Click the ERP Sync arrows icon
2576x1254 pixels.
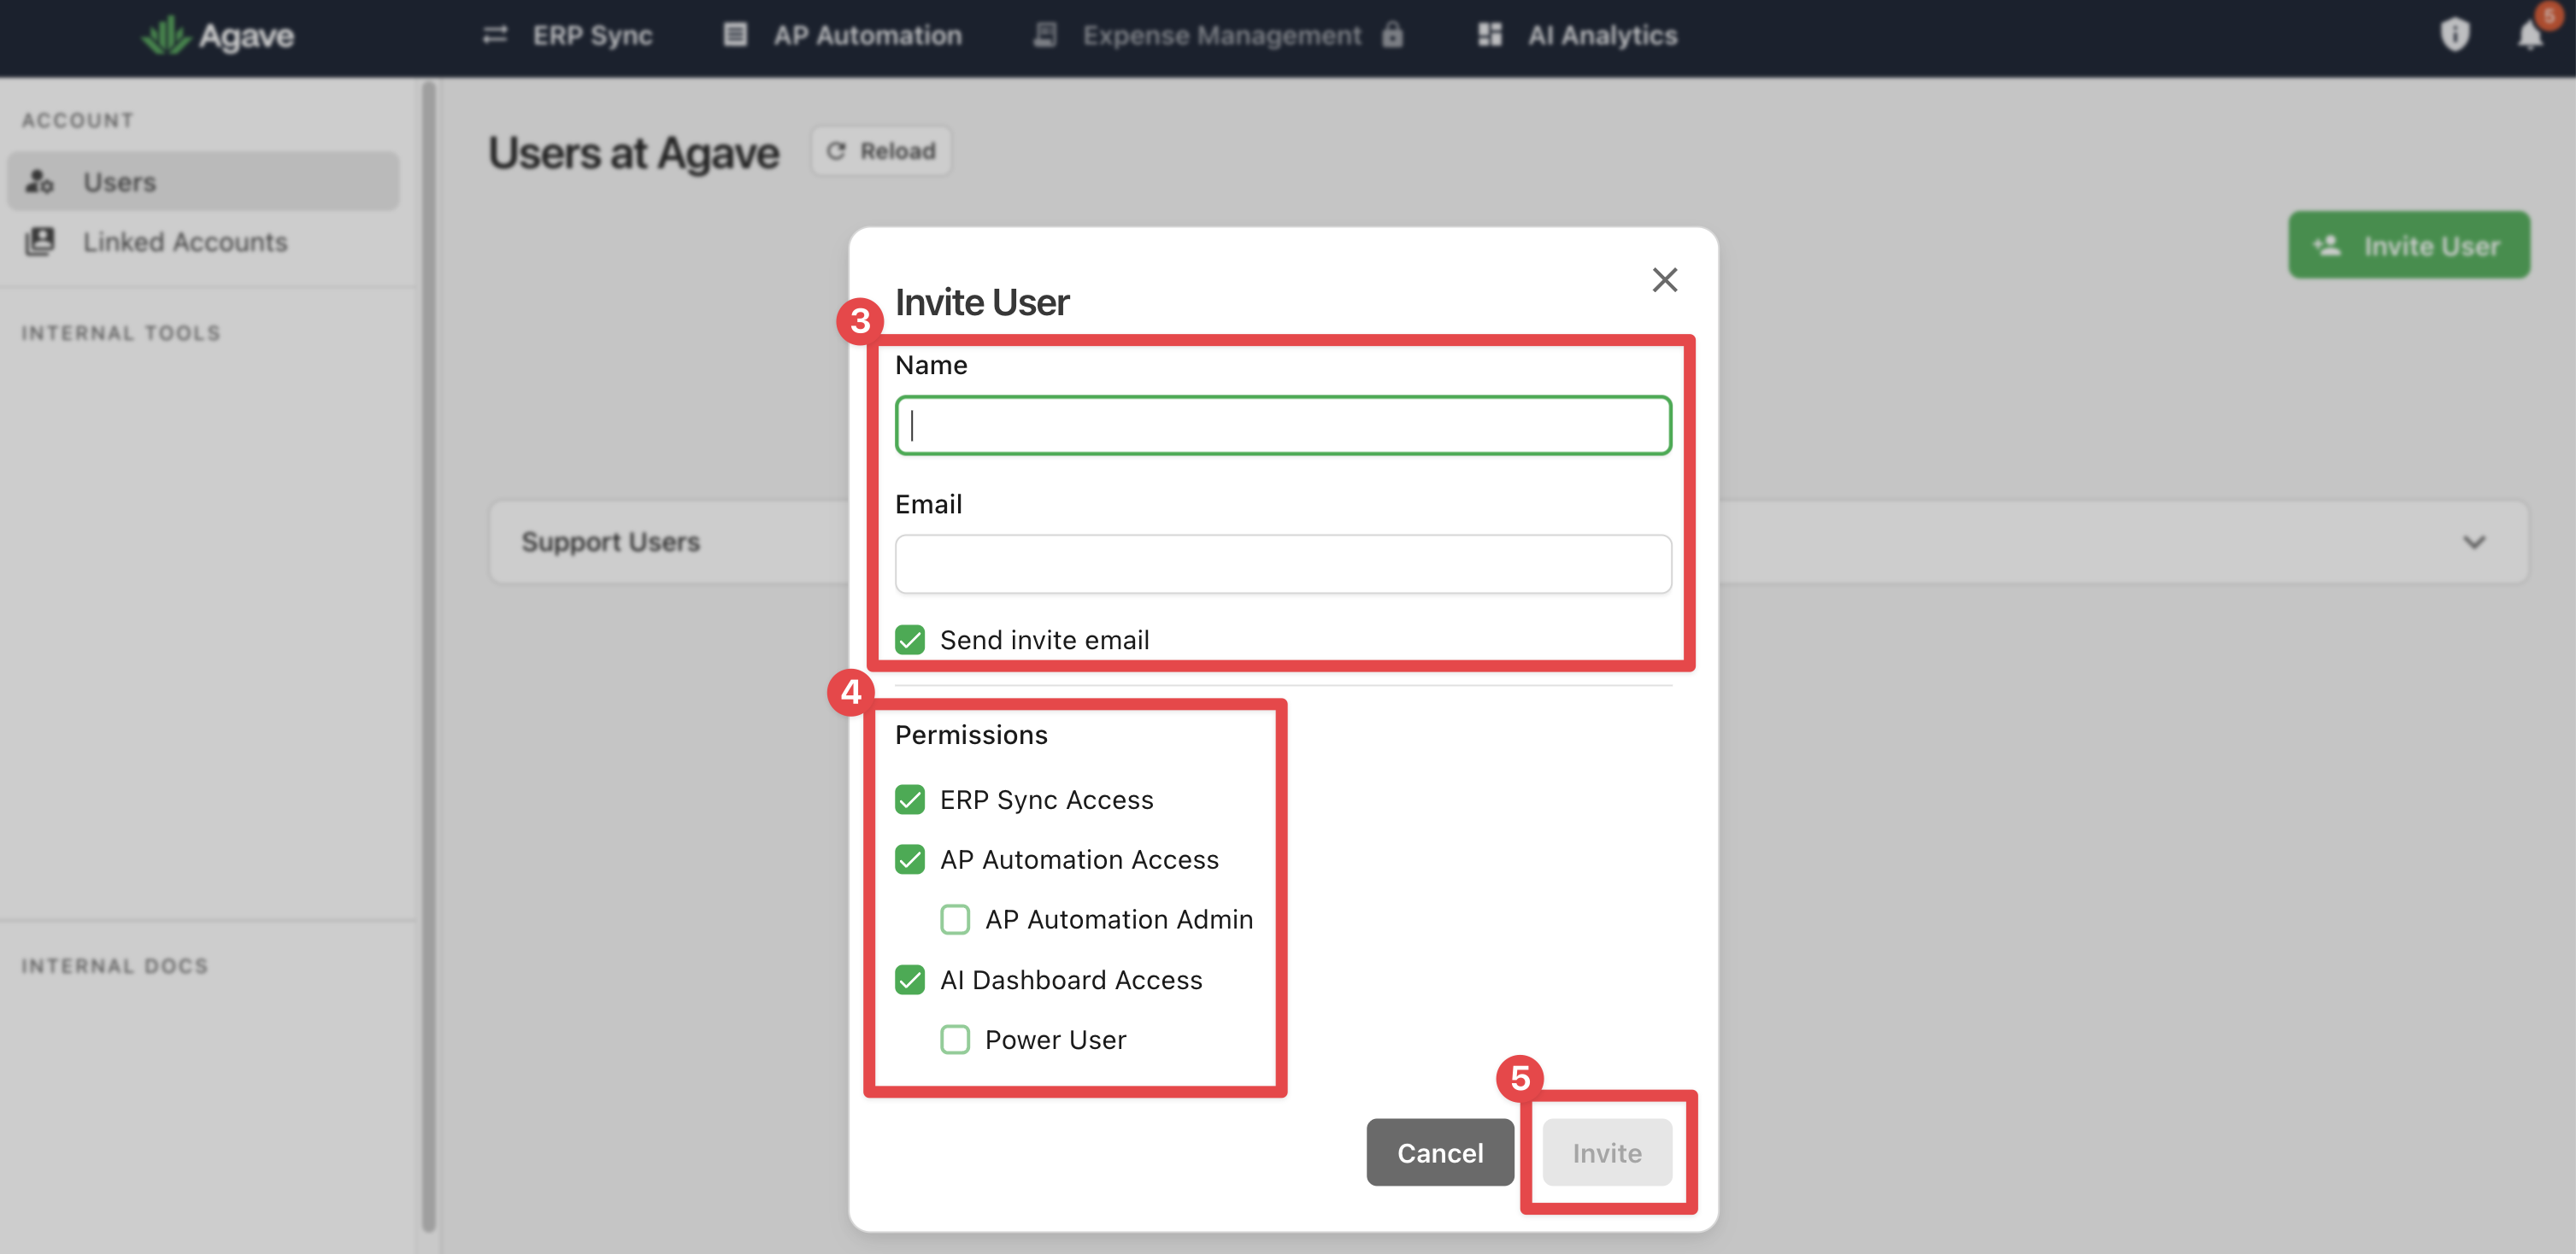pyautogui.click(x=495, y=36)
